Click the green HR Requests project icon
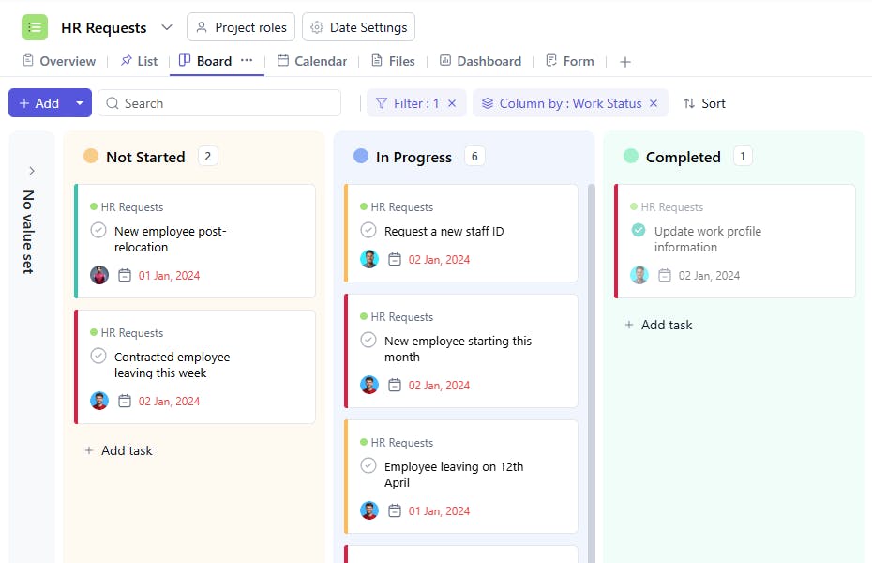872x563 pixels. [35, 27]
